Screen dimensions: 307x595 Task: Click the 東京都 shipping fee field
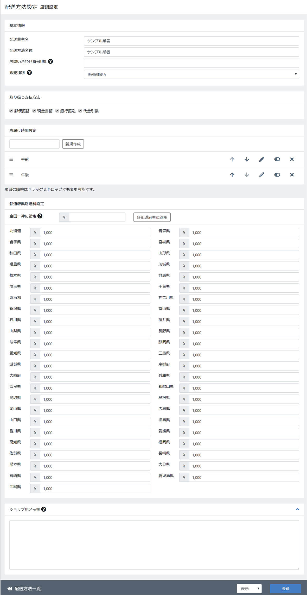(x=95, y=299)
